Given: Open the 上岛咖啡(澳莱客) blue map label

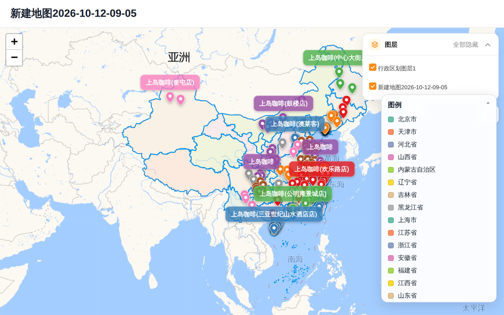Looking at the screenshot, I should tap(295, 124).
